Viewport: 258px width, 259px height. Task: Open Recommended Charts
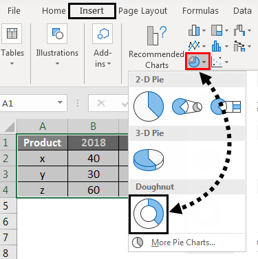coord(157,47)
